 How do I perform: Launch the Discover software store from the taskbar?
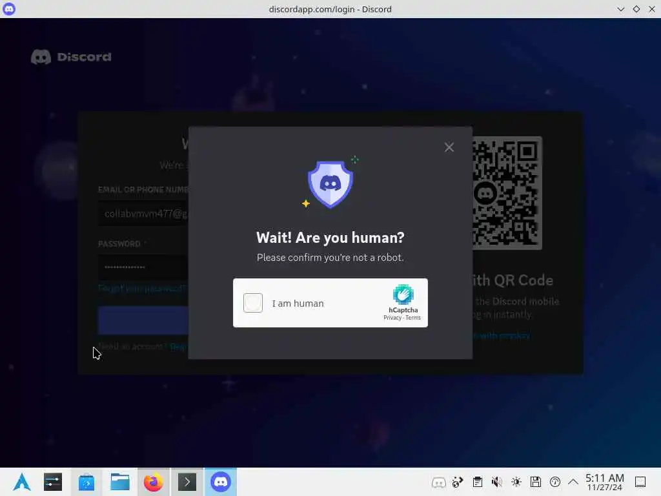(x=86, y=482)
